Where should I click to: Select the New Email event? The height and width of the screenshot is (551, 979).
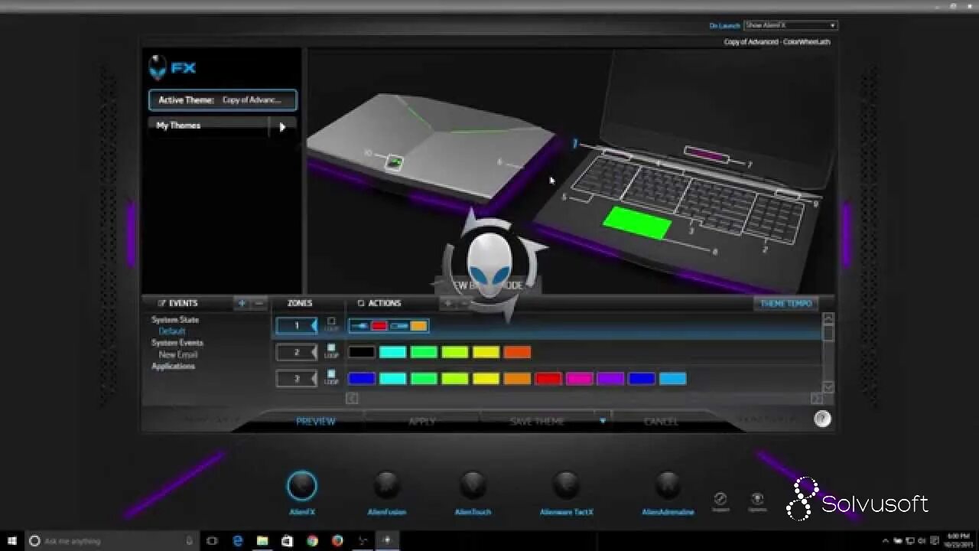[x=178, y=354]
